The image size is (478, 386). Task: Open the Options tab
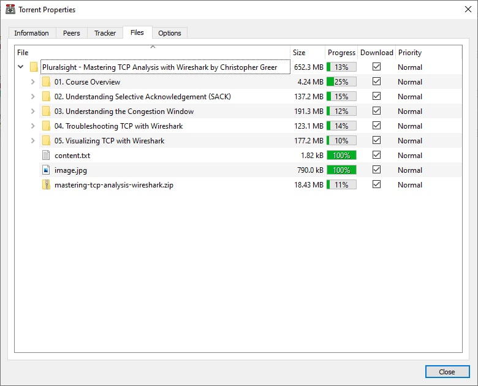(170, 33)
